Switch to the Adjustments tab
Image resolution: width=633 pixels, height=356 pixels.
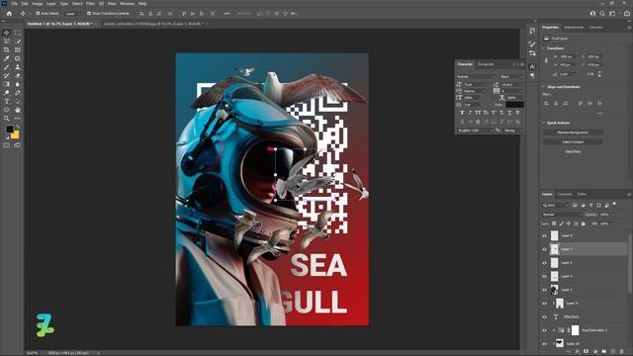574,28
